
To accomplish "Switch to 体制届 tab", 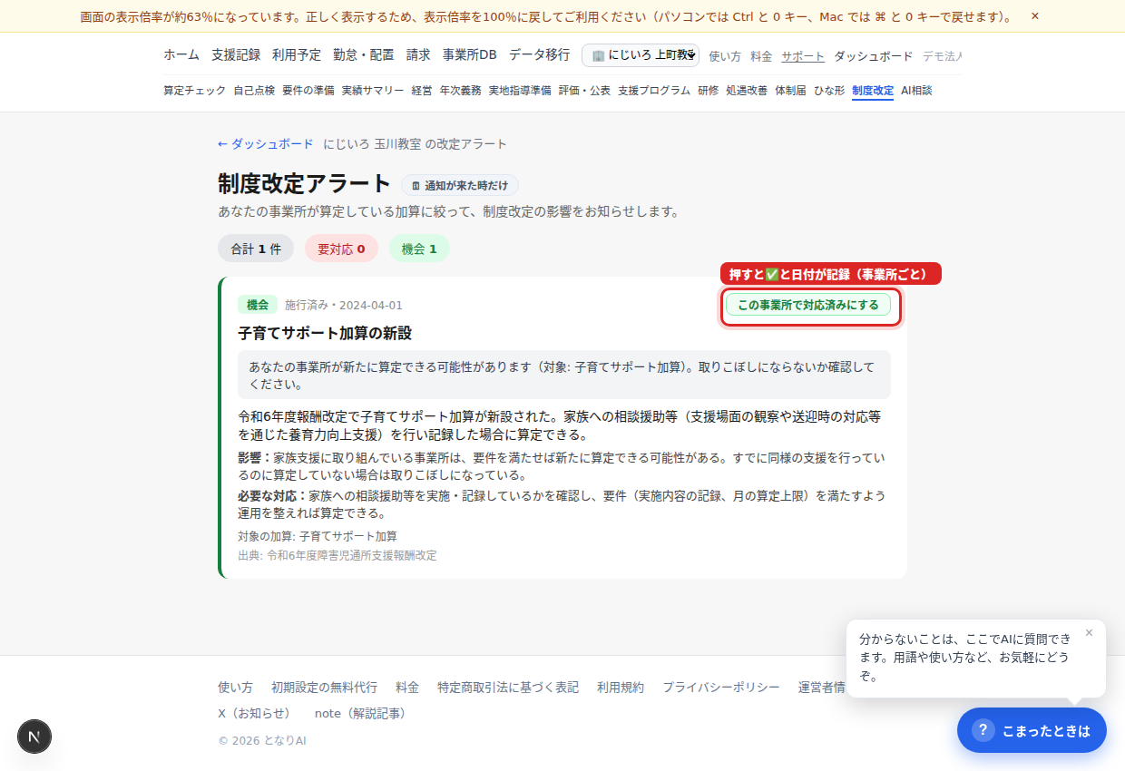I will coord(790,91).
